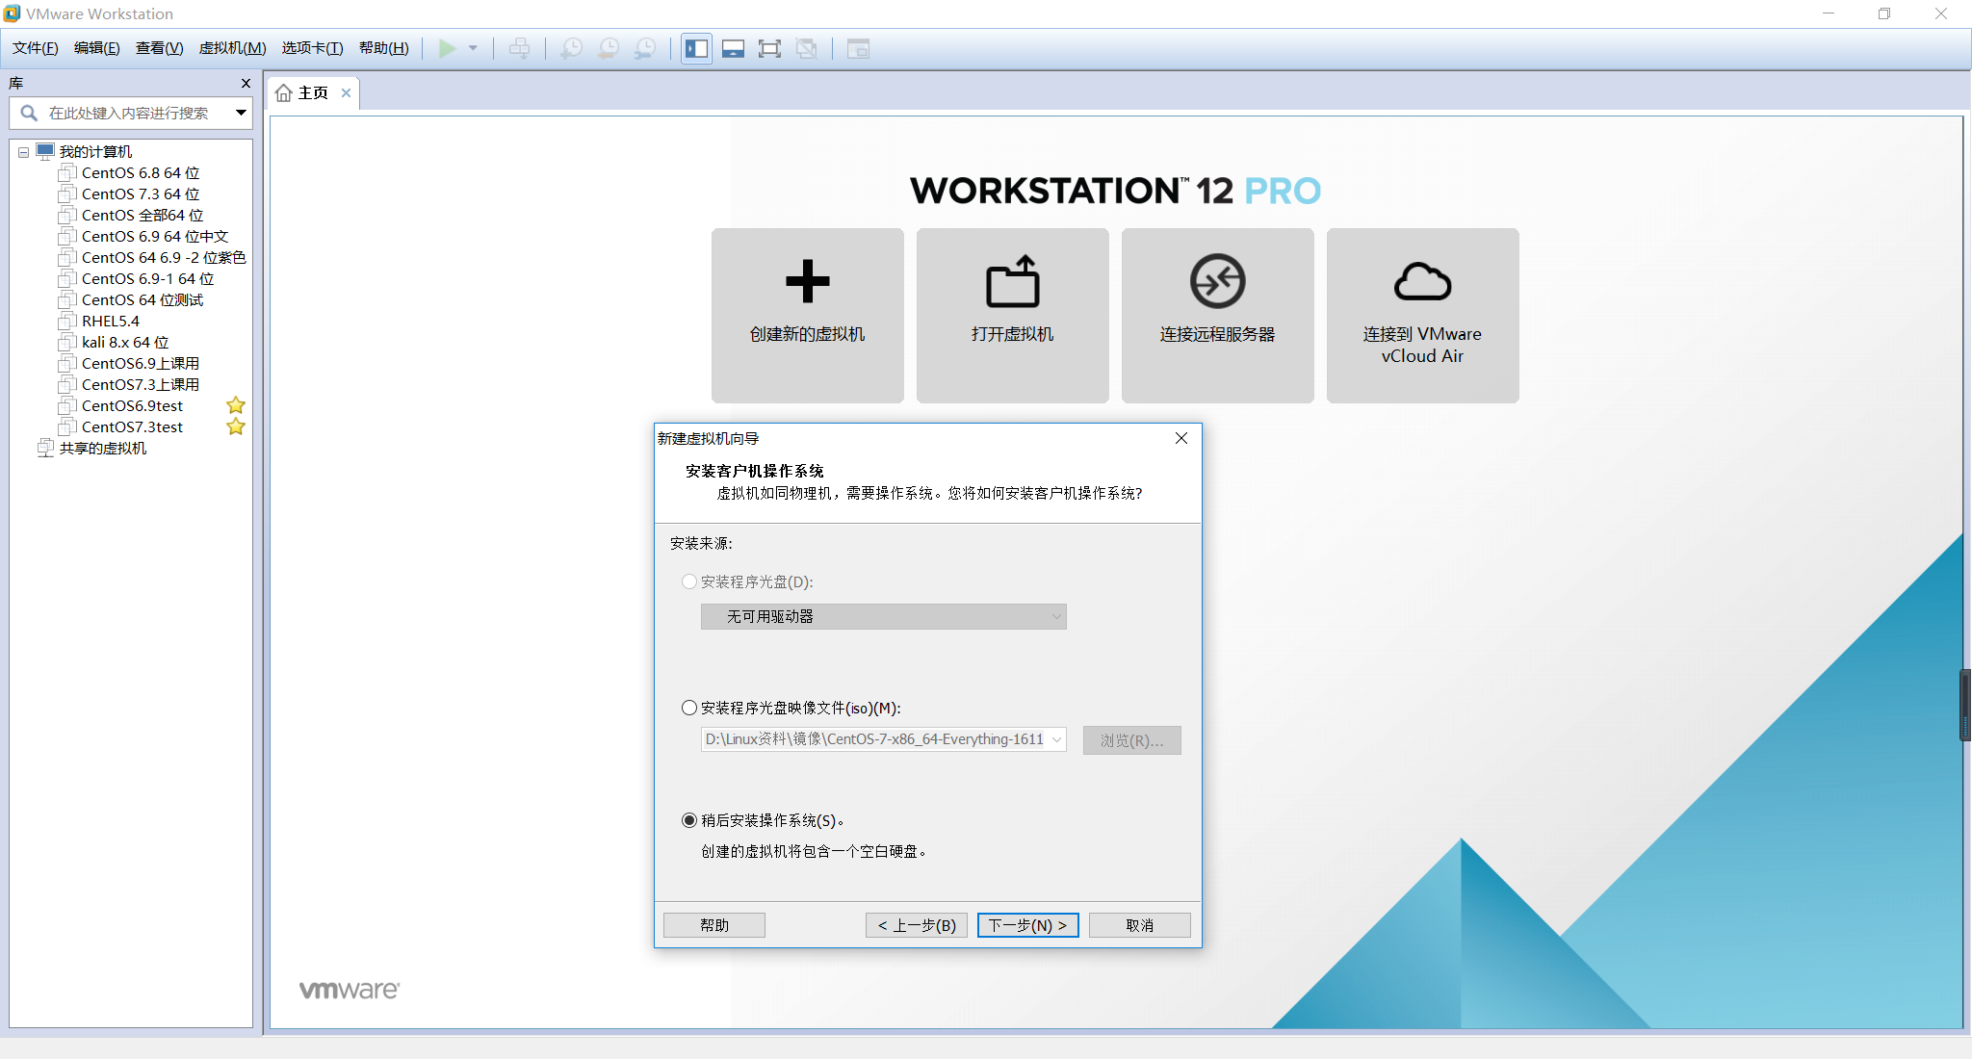
Task: Select 稍后安装操作系统(S) radio button
Action: point(689,820)
